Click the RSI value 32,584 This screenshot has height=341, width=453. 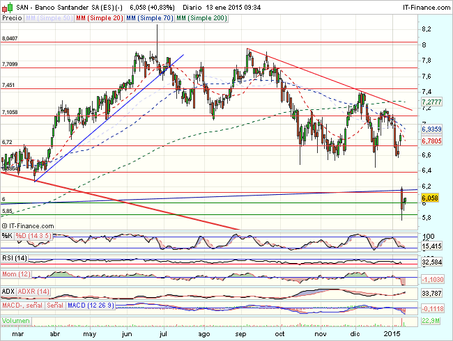coord(431,262)
